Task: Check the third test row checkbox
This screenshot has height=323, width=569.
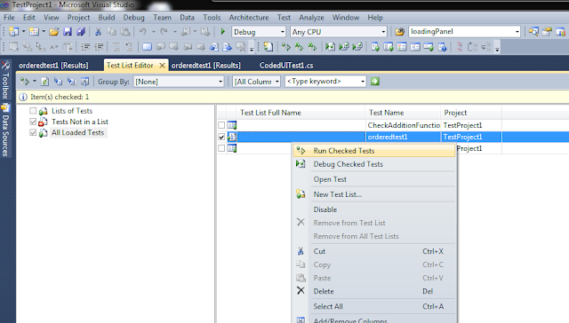Action: (x=221, y=148)
